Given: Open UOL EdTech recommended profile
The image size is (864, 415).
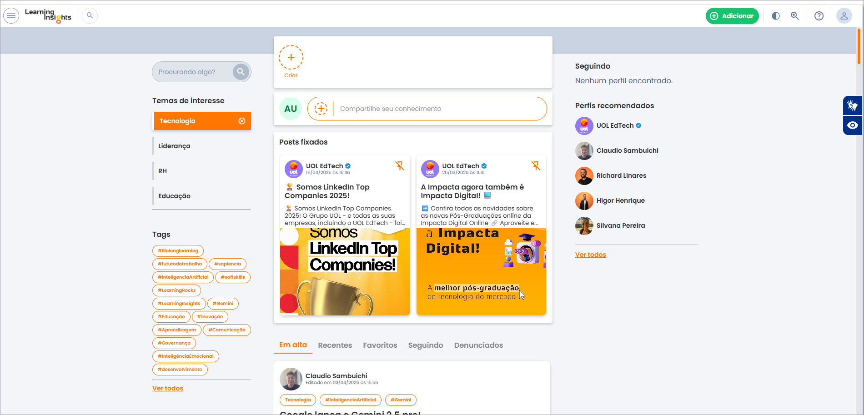Looking at the screenshot, I should (608, 126).
